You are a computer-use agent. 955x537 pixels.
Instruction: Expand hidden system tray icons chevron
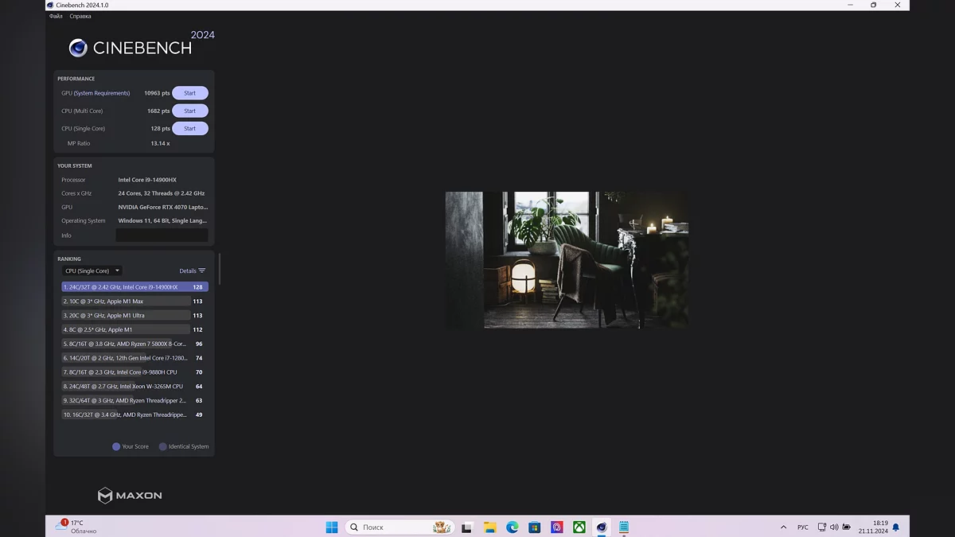point(783,527)
